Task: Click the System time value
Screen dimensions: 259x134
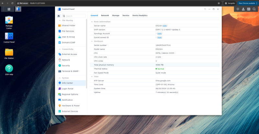Action: pos(165,88)
